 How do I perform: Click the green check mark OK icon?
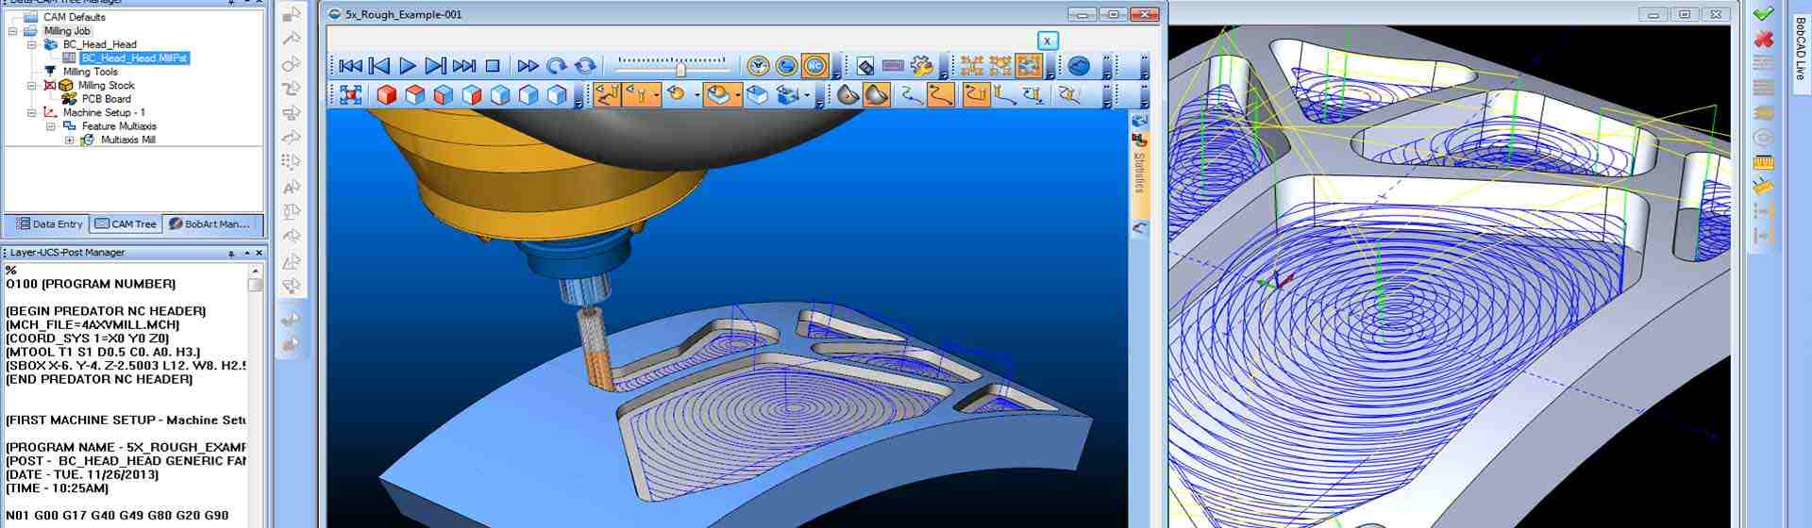pos(1763,13)
